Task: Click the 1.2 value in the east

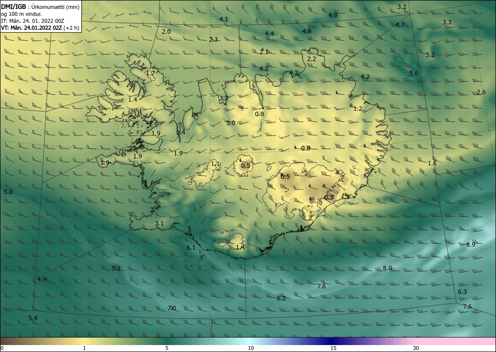Action: pos(358,109)
